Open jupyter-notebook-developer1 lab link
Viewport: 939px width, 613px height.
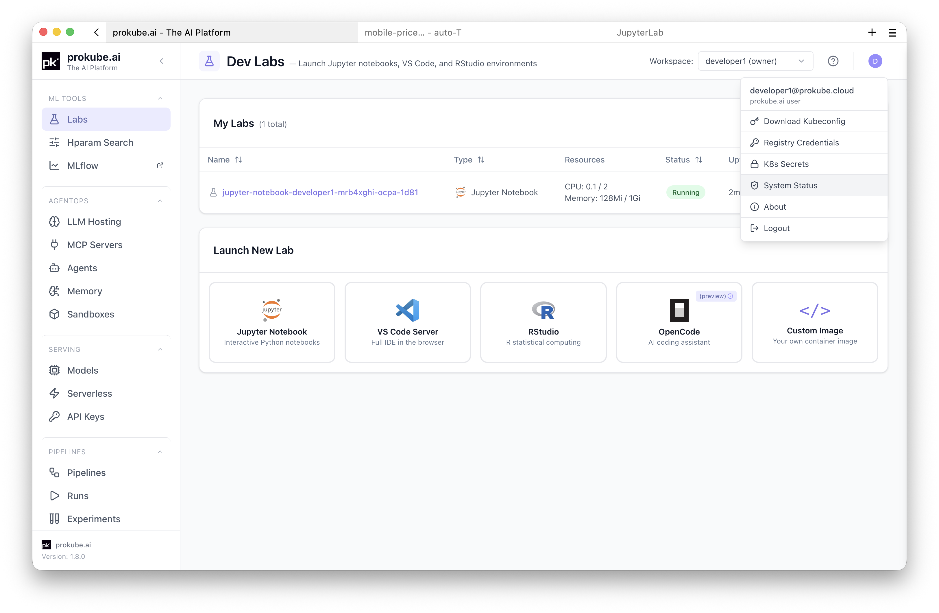[320, 193]
